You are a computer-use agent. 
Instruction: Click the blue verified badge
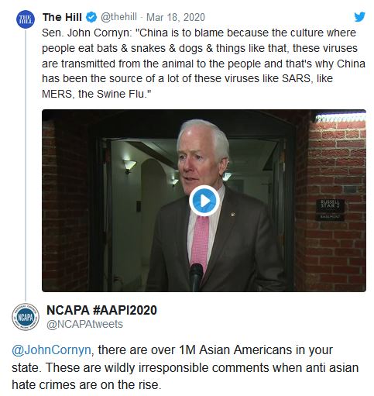[91, 17]
